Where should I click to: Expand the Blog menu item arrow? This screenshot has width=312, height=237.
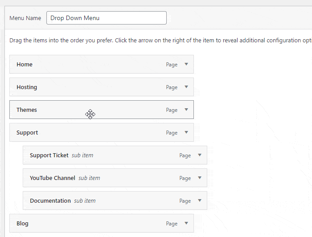pos(186,223)
